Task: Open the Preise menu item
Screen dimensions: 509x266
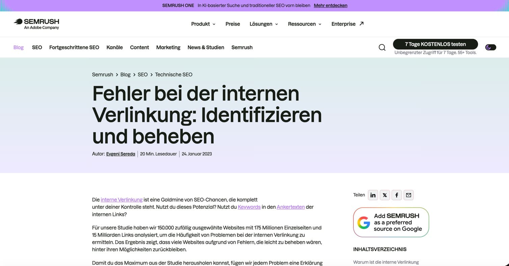Action: (x=233, y=24)
